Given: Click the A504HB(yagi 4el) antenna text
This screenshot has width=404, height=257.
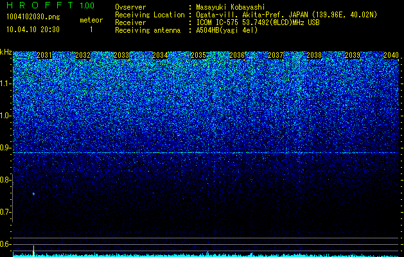Looking at the screenshot, I should (x=227, y=30).
